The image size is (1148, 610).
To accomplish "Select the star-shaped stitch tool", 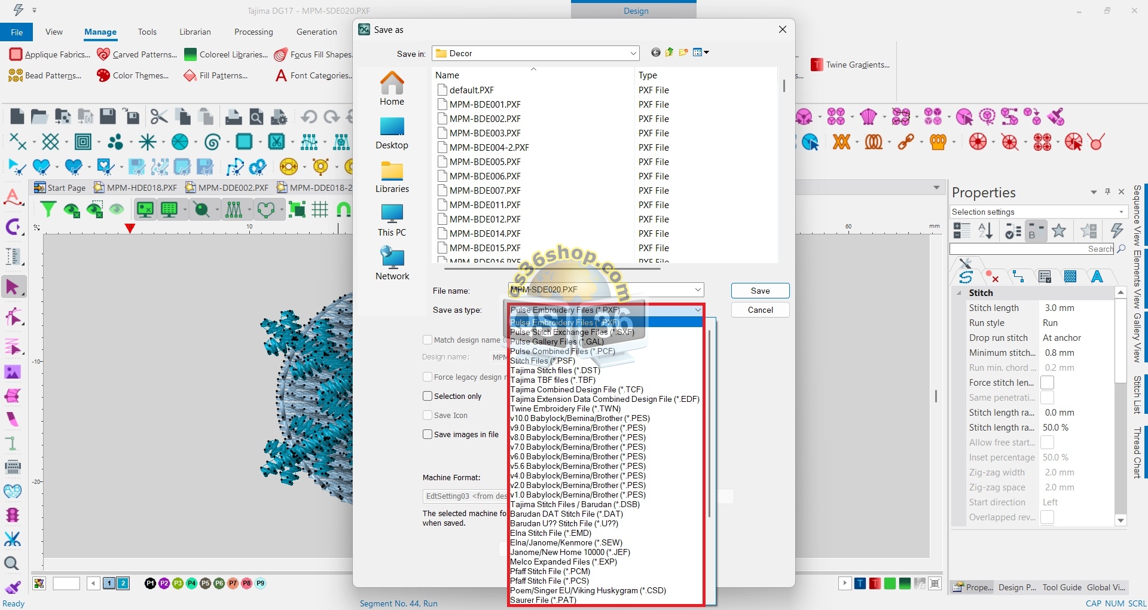I will pos(148,142).
